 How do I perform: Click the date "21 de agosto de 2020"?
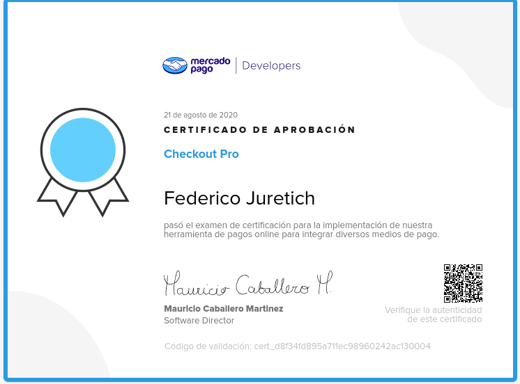coord(201,115)
